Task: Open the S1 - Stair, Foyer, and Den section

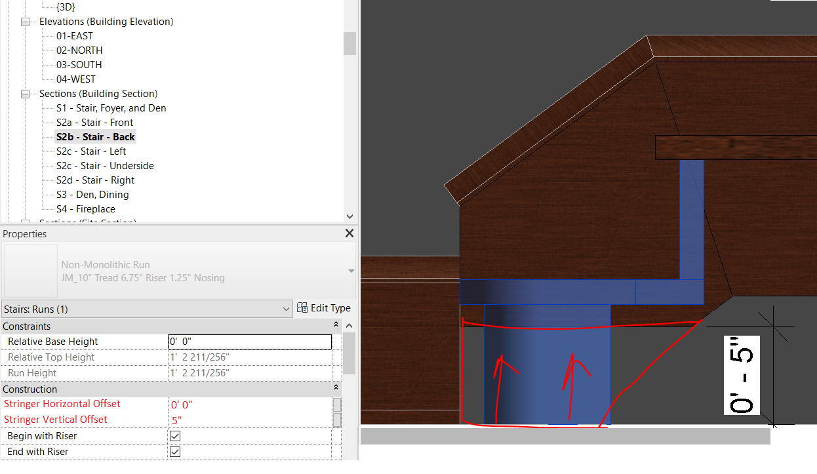Action: pyautogui.click(x=111, y=108)
